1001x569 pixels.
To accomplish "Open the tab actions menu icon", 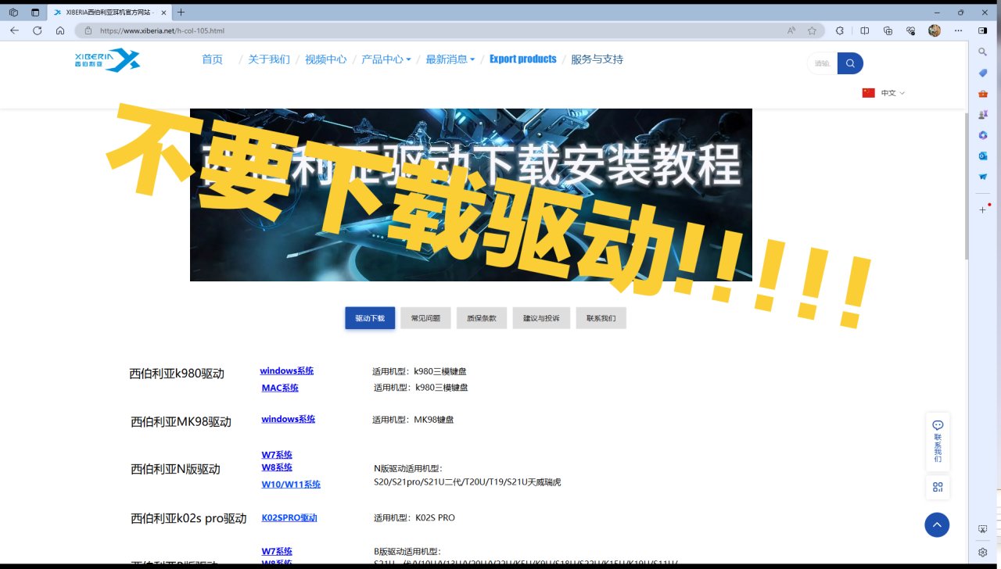I will pyautogui.click(x=35, y=13).
